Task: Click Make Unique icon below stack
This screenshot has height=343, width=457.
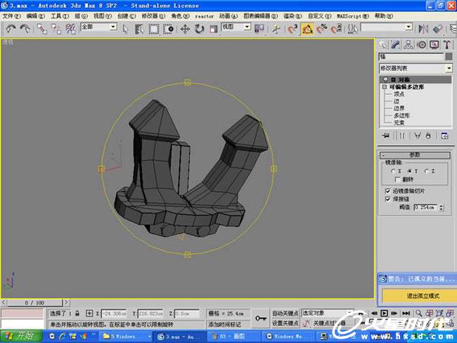Action: pos(418,136)
